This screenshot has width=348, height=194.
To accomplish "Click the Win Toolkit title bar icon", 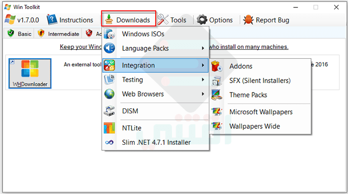I will point(7,7).
